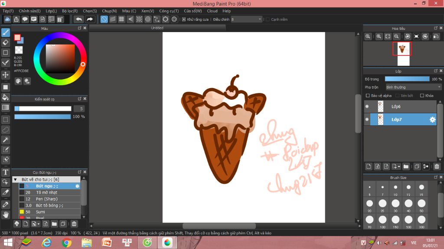
Task: Click the Redo arrow in the toolbar
Action: 89,19
